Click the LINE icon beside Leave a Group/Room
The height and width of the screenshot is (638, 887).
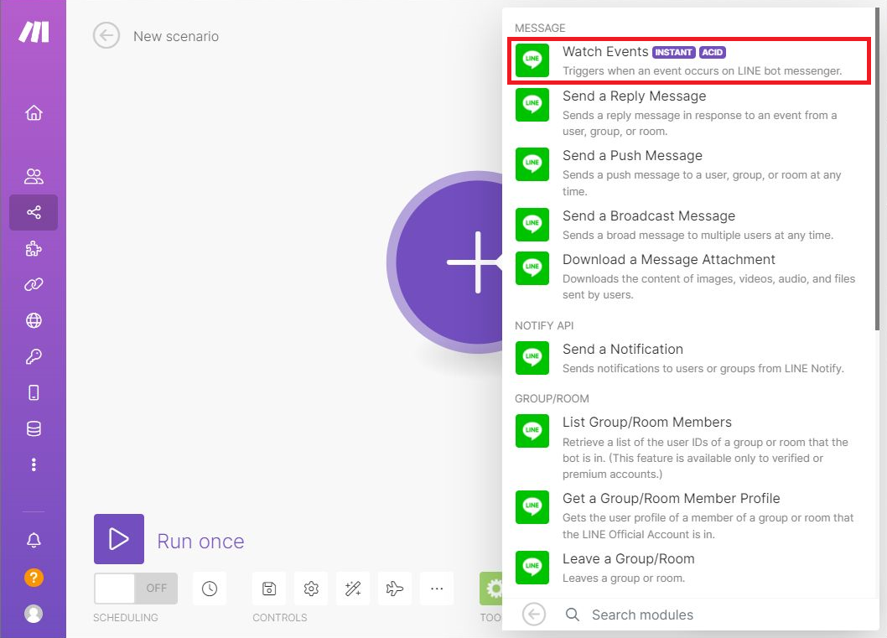coord(532,567)
